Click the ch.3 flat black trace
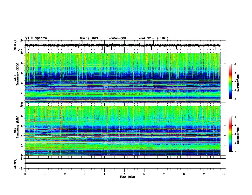The image size is (252, 195). tap(123, 163)
